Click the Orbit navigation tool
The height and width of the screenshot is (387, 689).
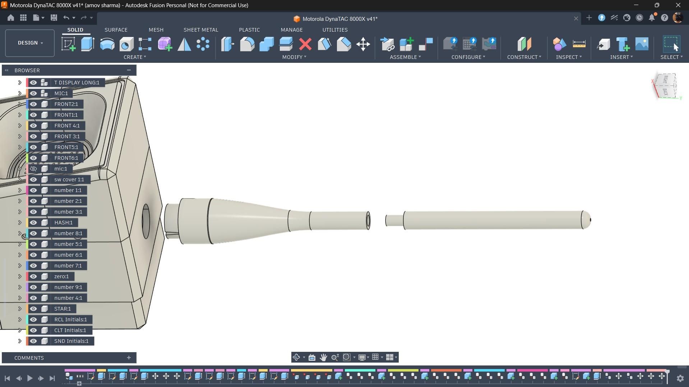pyautogui.click(x=296, y=357)
